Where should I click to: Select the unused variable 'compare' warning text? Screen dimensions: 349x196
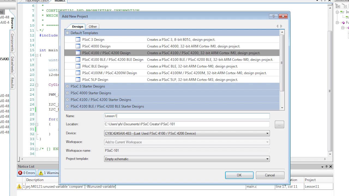click(x=71, y=186)
